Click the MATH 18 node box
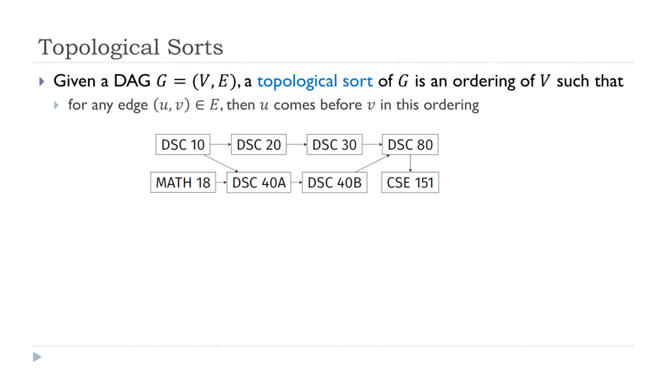 [x=183, y=182]
